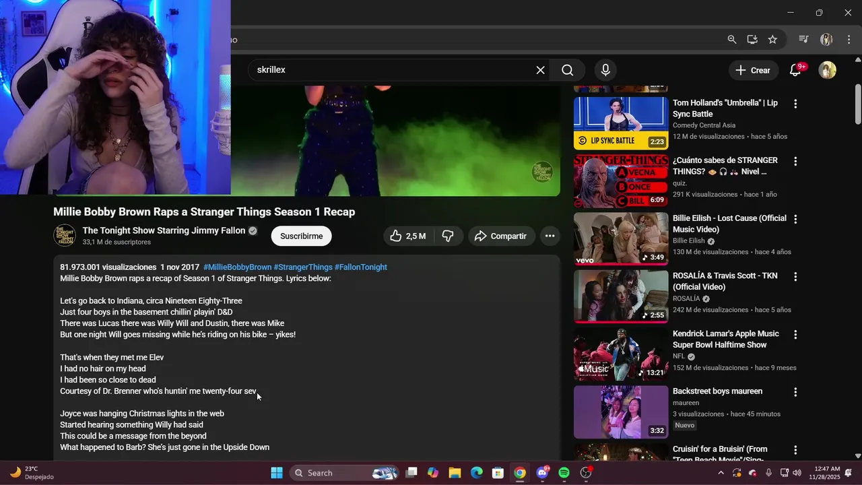Screen dimensions: 862x485
Task: Open Chrome media control icon
Action: click(x=803, y=40)
